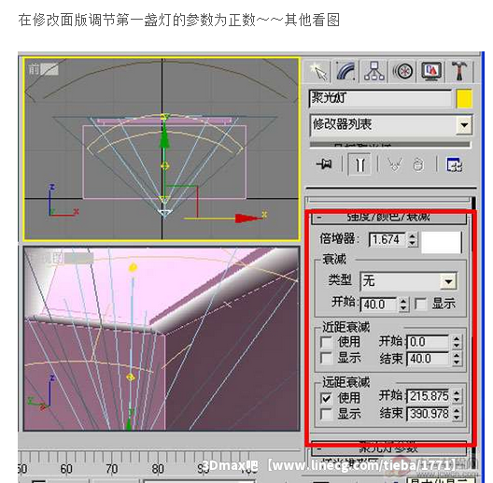Collapse the 强度/颜色/衰减 rollout

[x=388, y=218]
